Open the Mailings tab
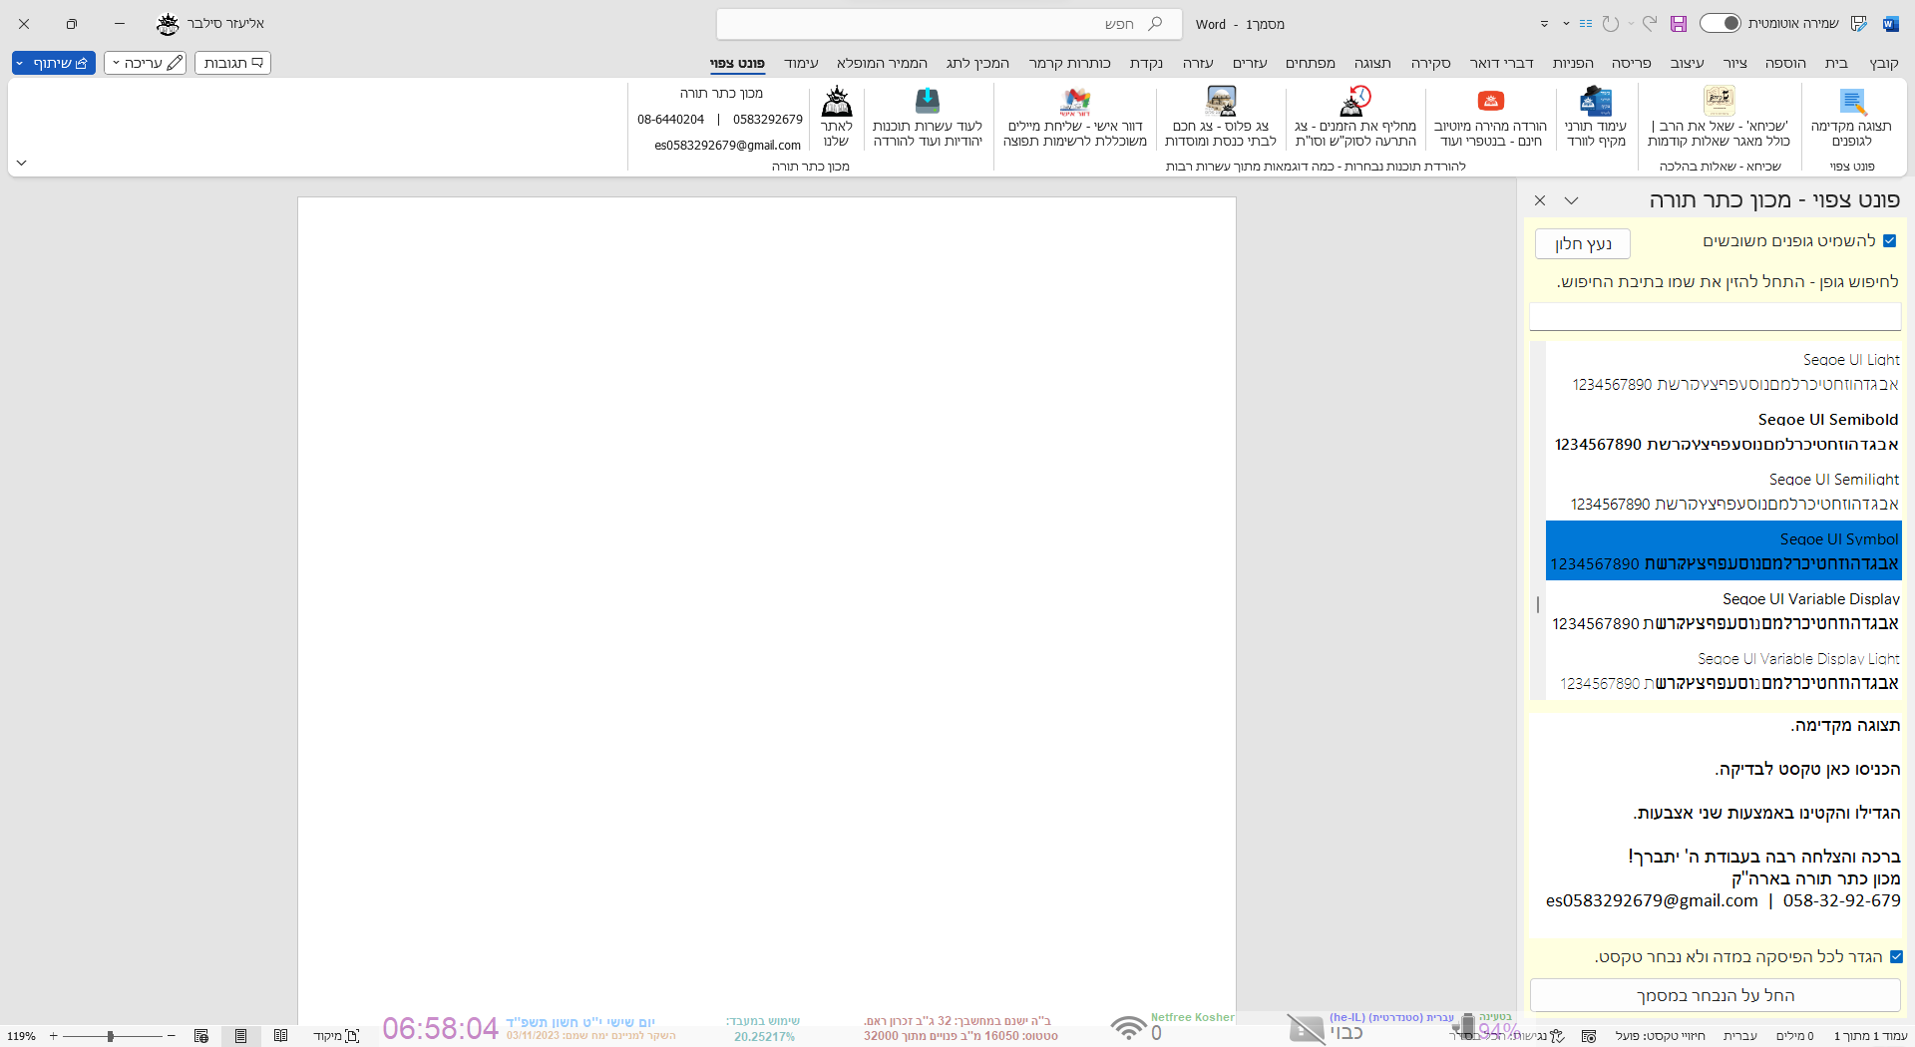1915x1047 pixels. [1502, 63]
